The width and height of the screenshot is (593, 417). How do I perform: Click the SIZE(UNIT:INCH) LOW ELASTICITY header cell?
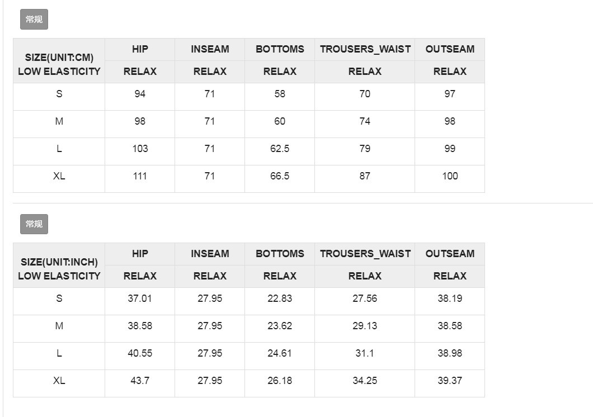[59, 269]
